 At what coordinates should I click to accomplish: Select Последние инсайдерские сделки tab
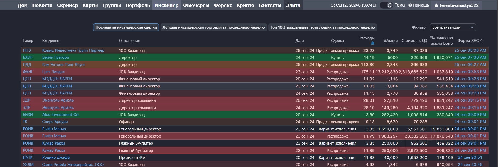point(126,27)
